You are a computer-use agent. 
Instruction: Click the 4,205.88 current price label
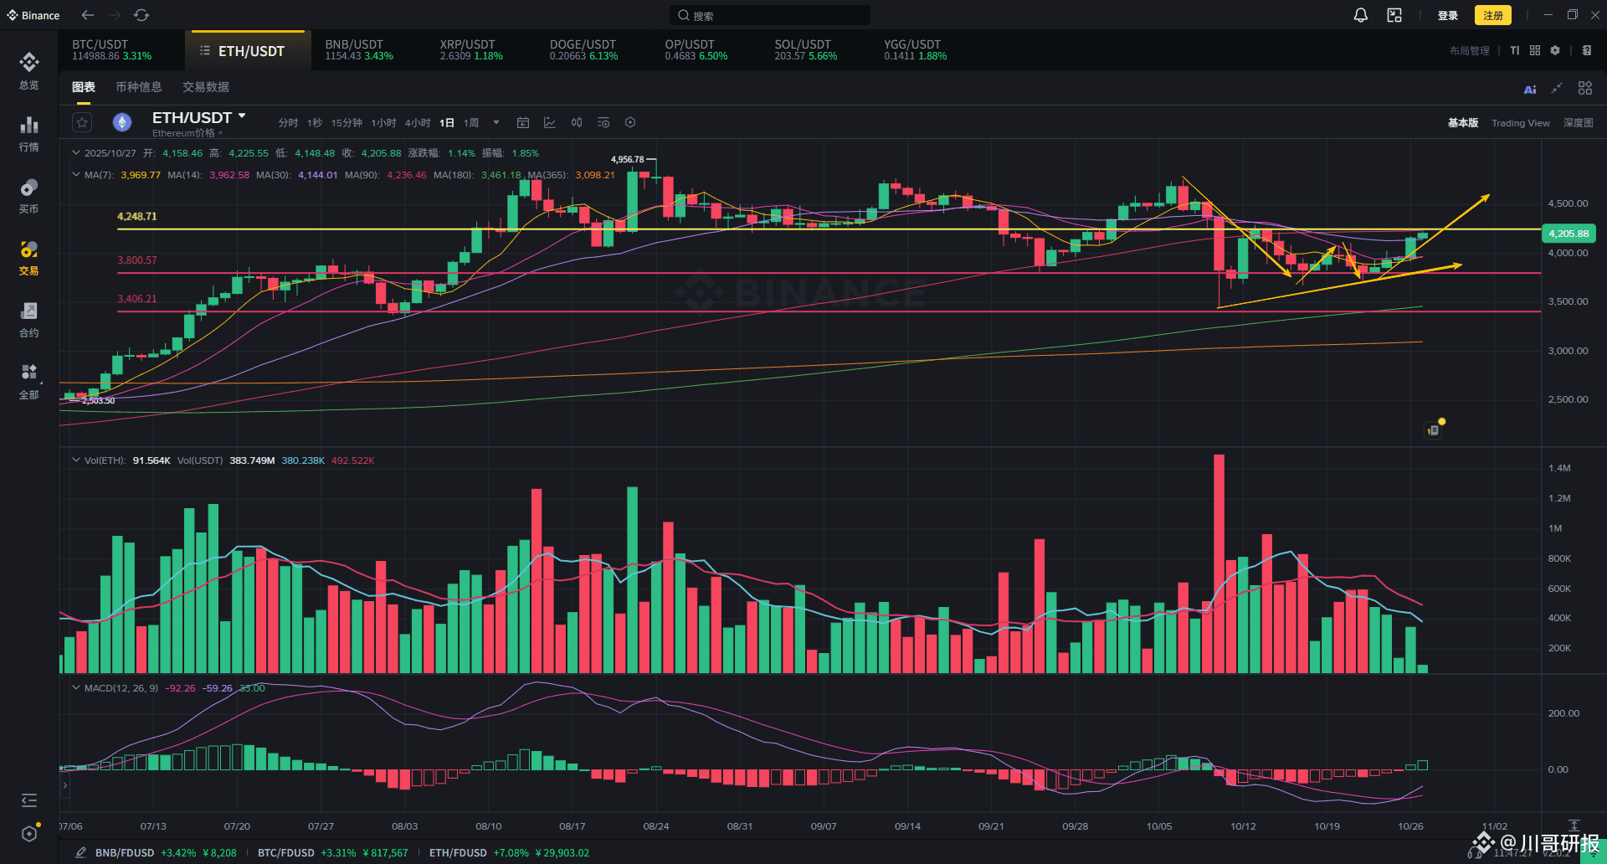1568,234
